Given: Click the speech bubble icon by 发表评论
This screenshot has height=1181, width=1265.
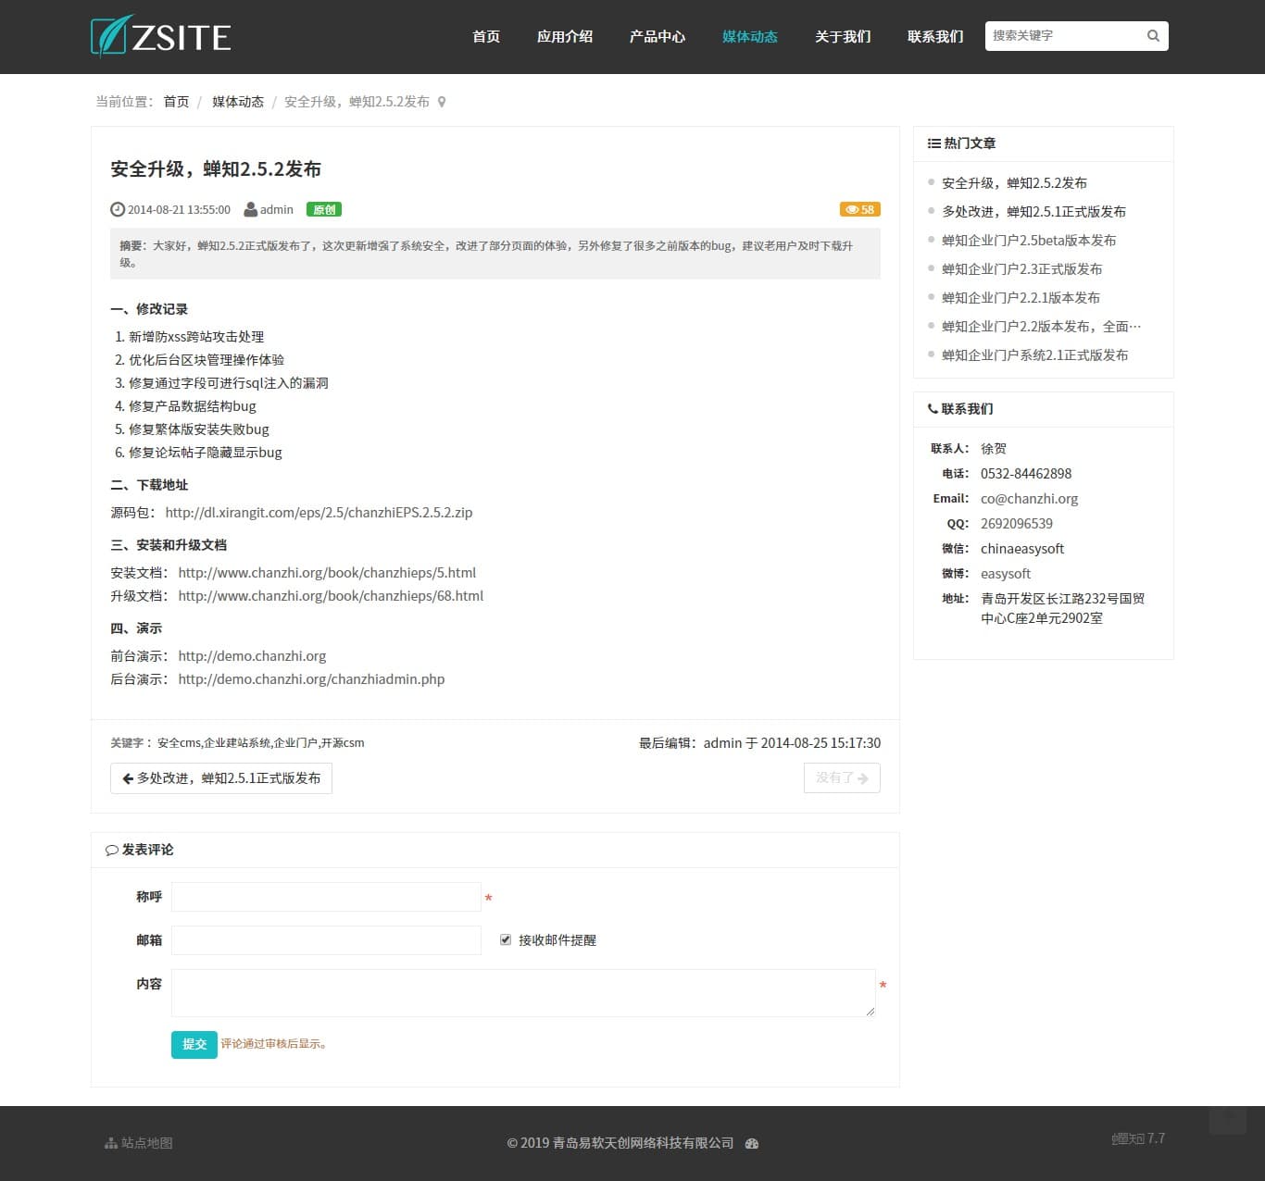Looking at the screenshot, I should coord(112,850).
